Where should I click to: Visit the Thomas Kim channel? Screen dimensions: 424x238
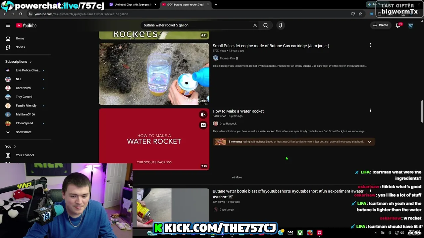227,59
